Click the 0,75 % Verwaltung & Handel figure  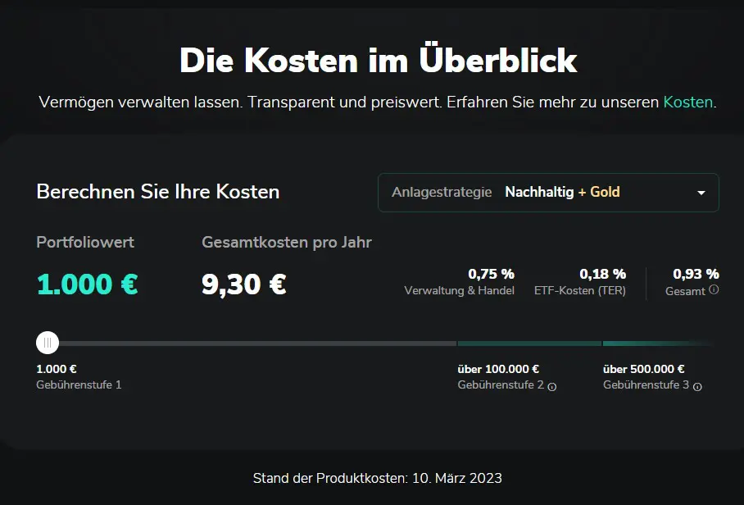click(491, 274)
